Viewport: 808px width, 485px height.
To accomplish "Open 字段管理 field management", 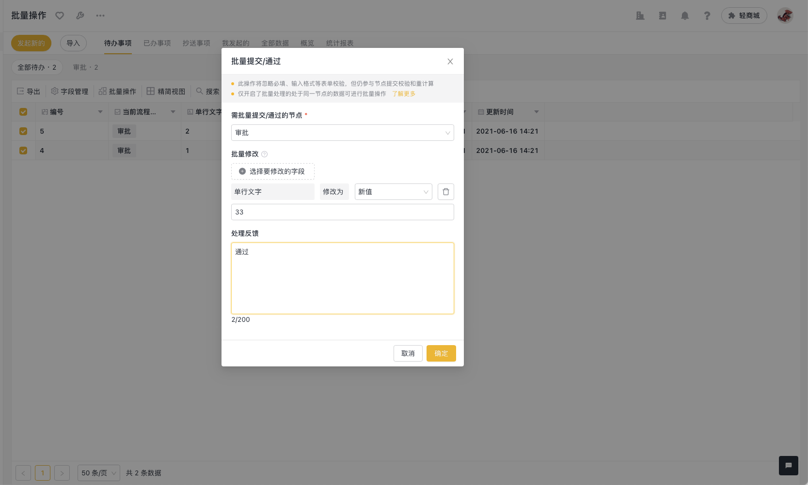I will pyautogui.click(x=70, y=91).
